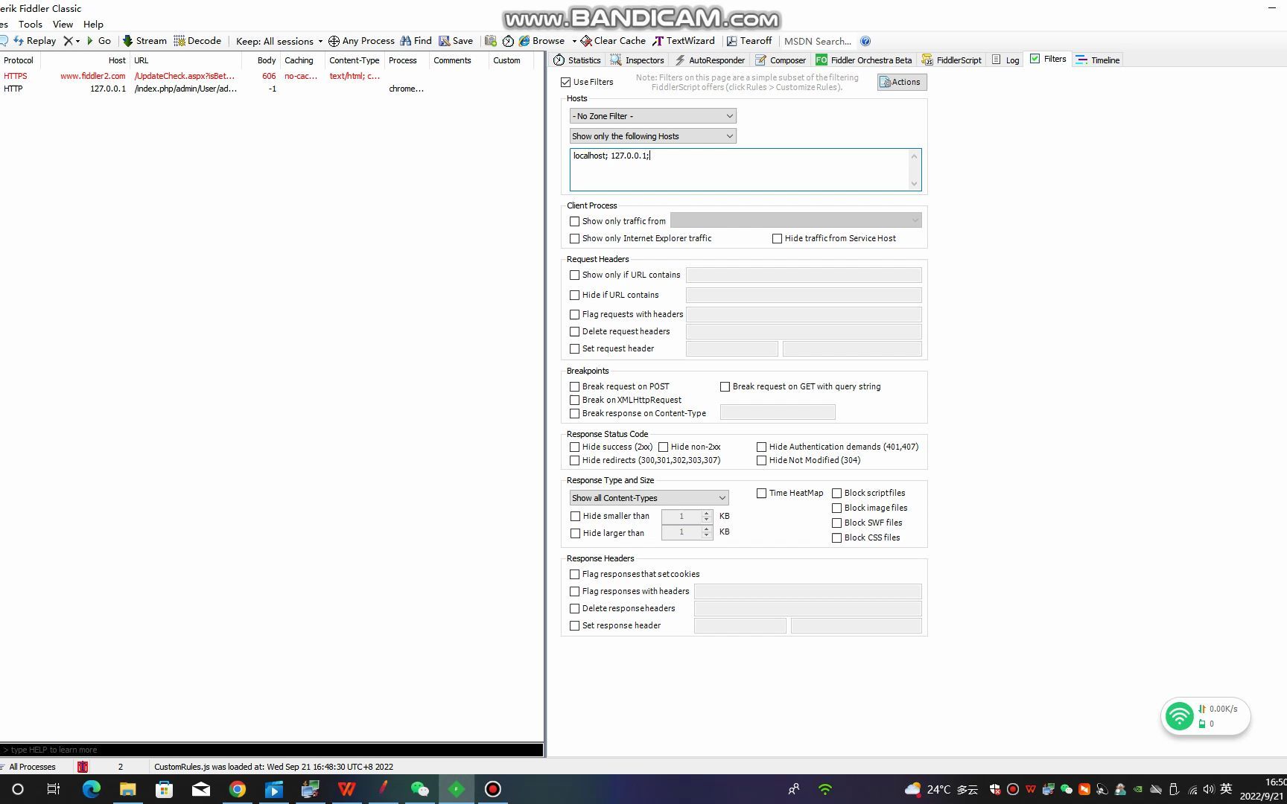Viewport: 1287px width, 804px height.
Task: Click inside the hosts list text box
Action: [746, 169]
